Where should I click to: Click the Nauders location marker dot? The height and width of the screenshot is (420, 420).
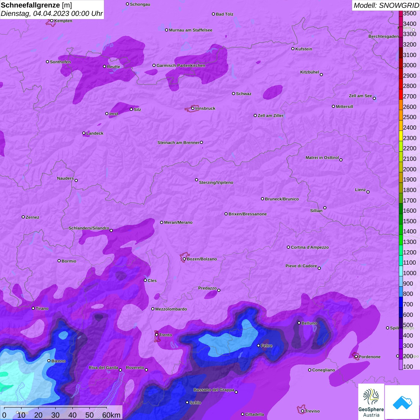[x=76, y=181]
